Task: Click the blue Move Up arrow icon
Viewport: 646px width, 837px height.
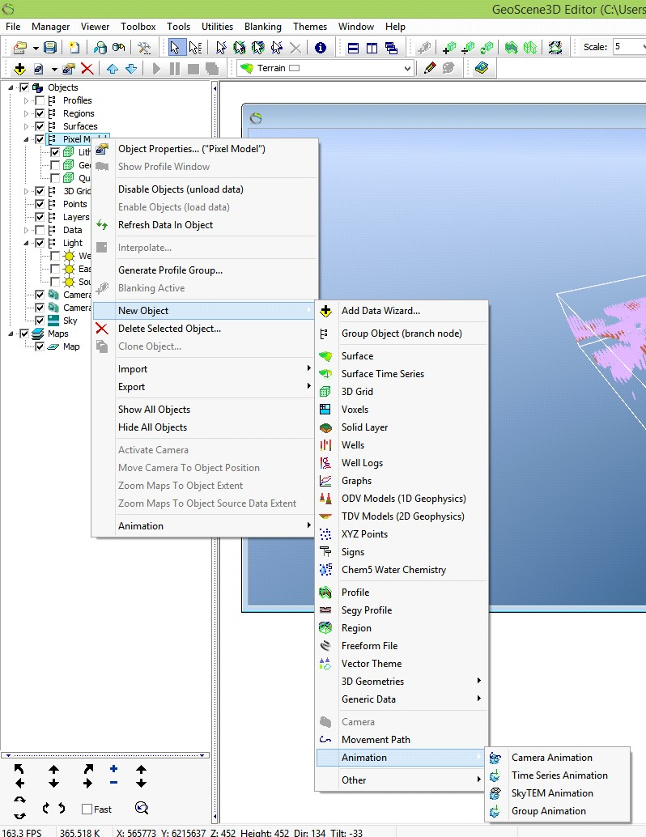Action: pyautogui.click(x=112, y=68)
